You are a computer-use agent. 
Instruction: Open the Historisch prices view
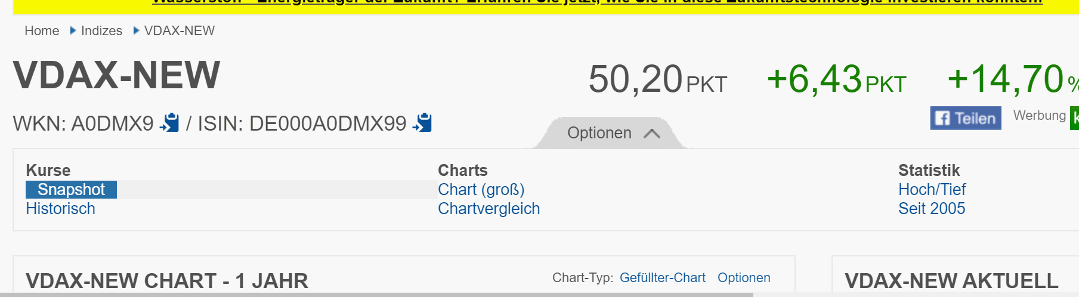click(60, 209)
